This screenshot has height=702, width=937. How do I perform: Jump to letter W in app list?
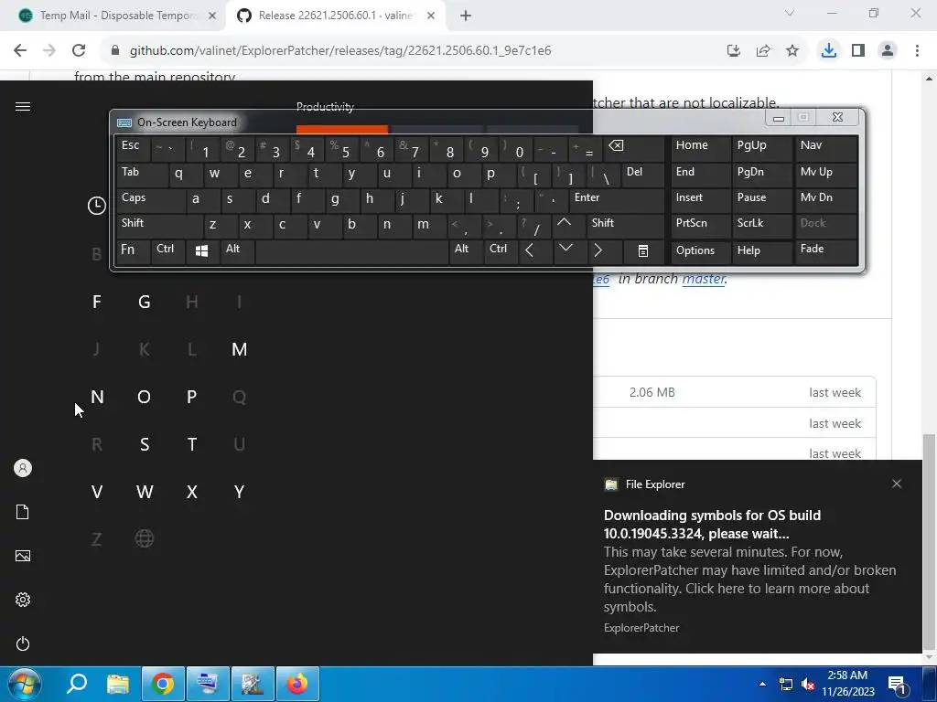[x=144, y=492]
